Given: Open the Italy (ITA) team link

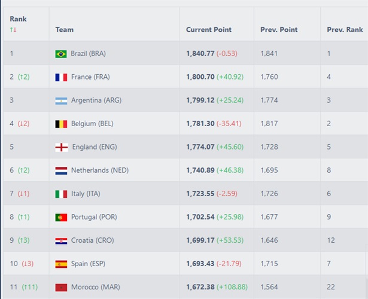Looking at the screenshot, I should click(86, 194).
